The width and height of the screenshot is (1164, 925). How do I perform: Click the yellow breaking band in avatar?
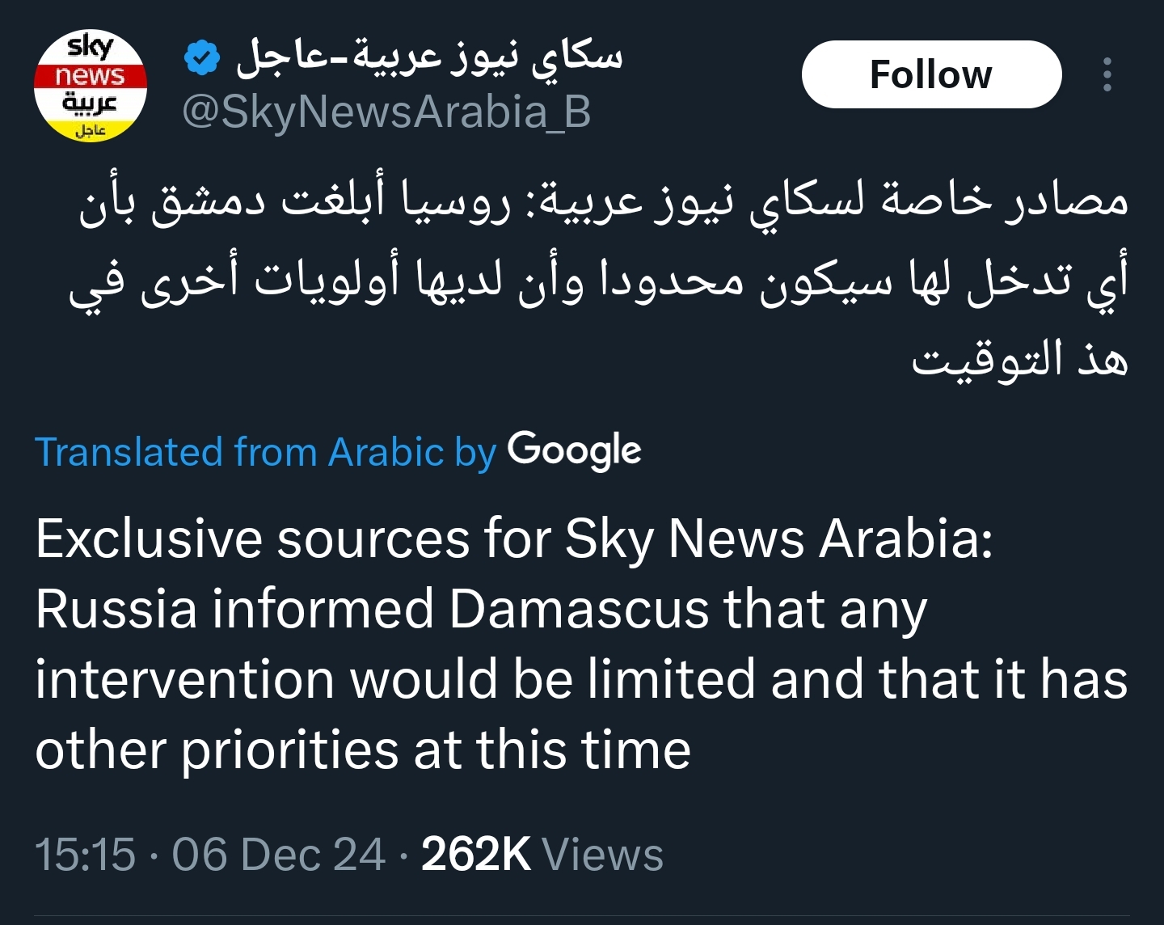coord(91,130)
